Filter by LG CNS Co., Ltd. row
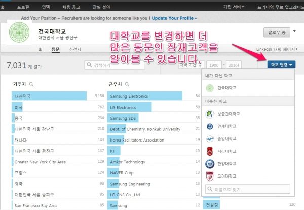The image size is (304, 210). coord(154,195)
